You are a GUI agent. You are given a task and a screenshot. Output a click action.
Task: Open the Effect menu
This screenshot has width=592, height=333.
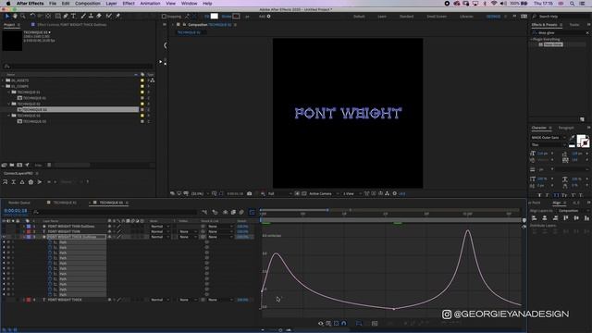[x=129, y=4]
